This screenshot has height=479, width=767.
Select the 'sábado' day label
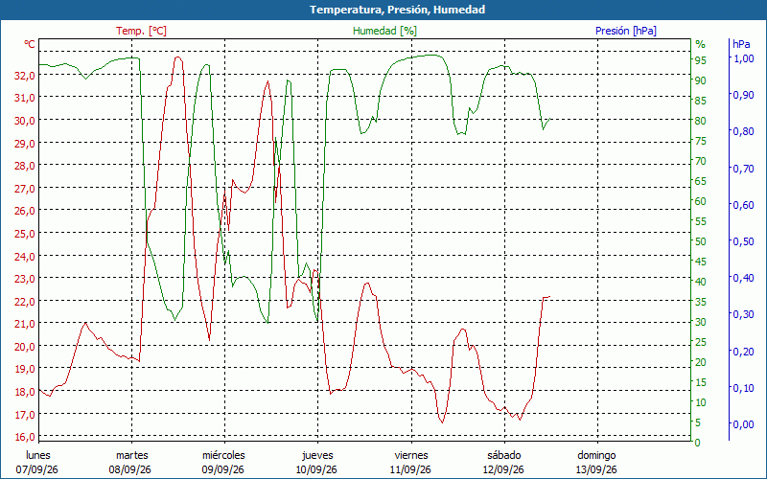[x=504, y=455]
